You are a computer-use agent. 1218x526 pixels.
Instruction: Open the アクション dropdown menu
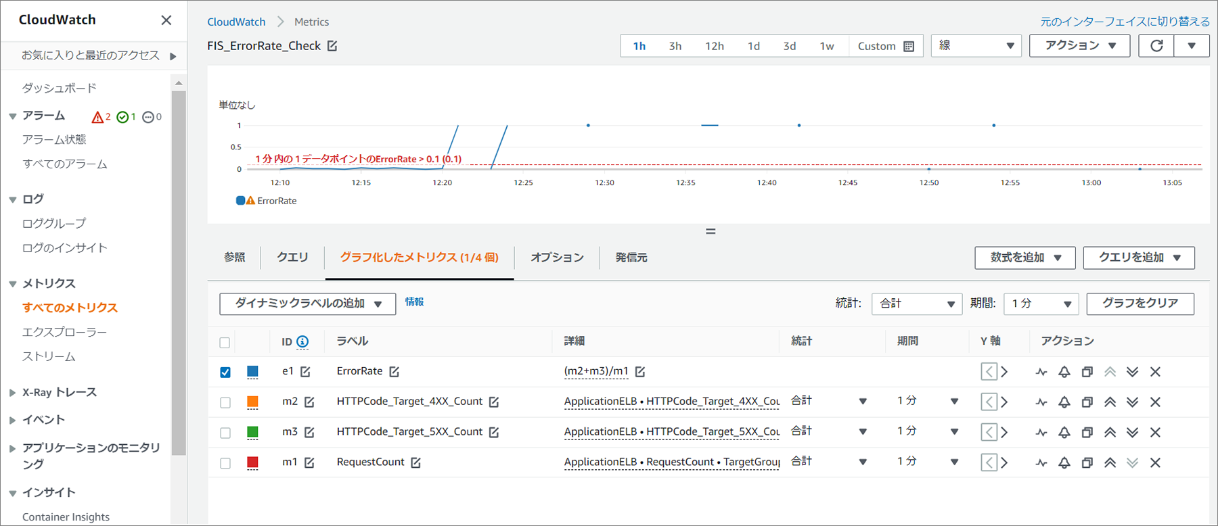pos(1079,46)
